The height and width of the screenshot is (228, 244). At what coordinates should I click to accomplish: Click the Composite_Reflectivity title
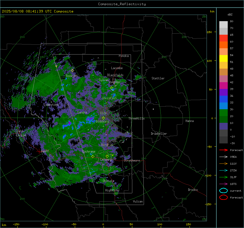(122, 4)
